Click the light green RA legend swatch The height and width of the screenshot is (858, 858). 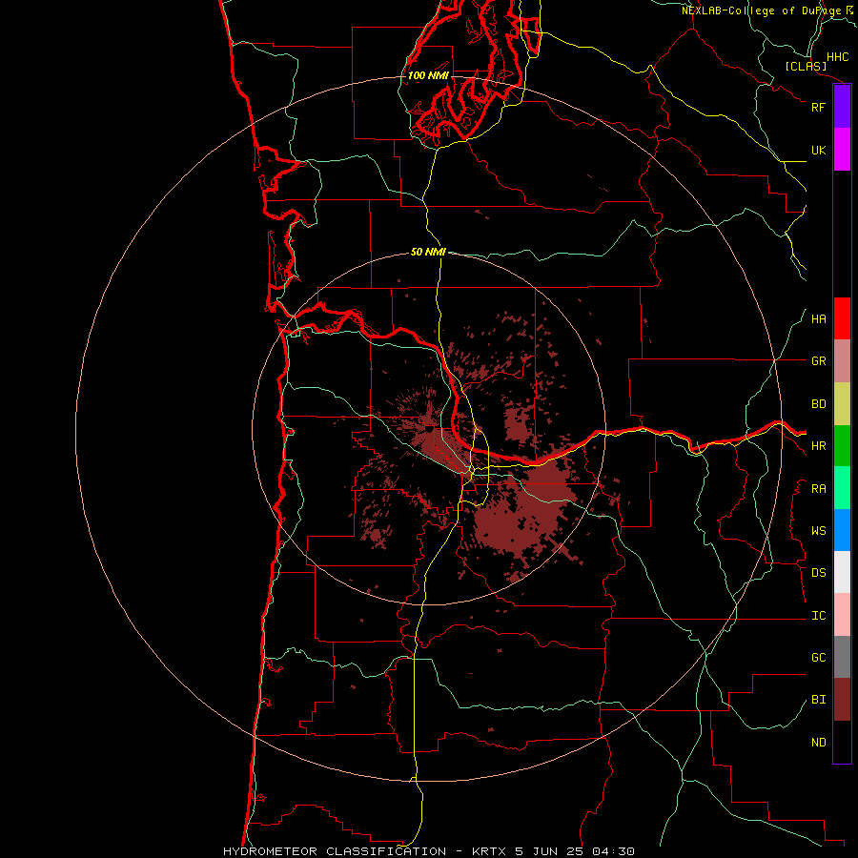click(842, 488)
